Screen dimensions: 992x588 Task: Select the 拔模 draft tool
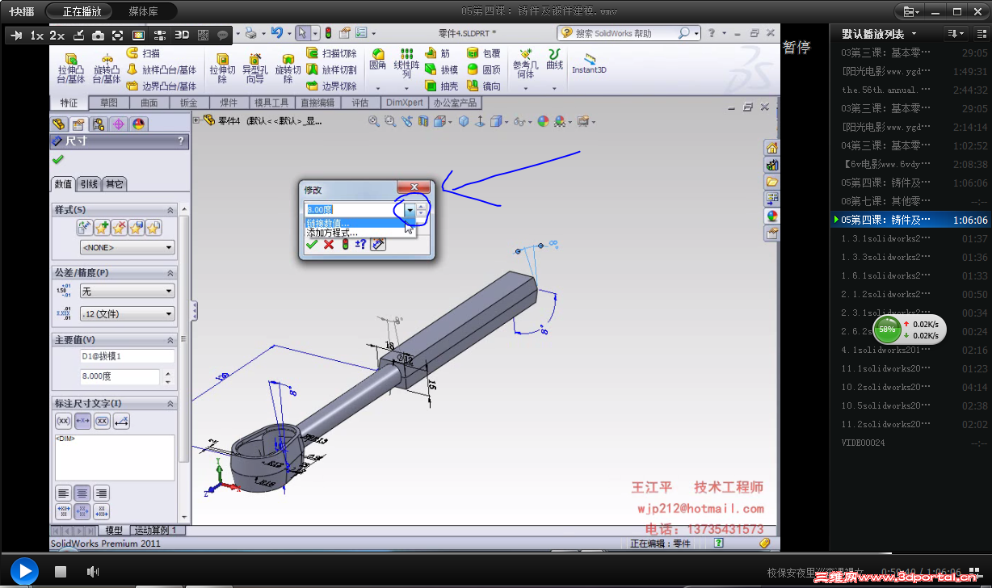coord(442,70)
